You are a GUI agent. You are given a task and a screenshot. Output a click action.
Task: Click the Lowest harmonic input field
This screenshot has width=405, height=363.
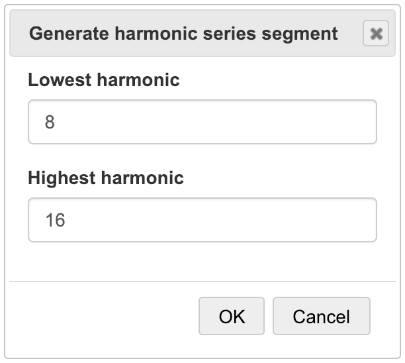tap(202, 122)
